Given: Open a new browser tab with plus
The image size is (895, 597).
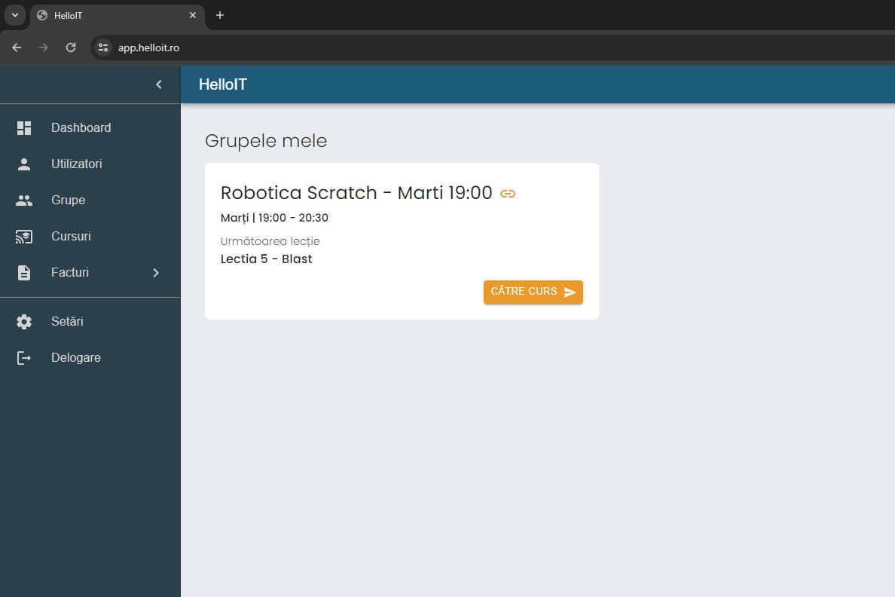Looking at the screenshot, I should tap(220, 15).
